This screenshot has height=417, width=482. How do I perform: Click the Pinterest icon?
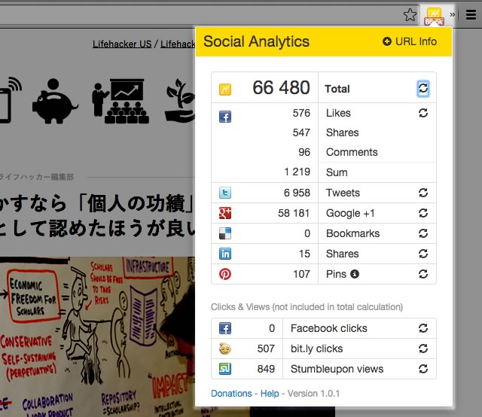coord(225,274)
